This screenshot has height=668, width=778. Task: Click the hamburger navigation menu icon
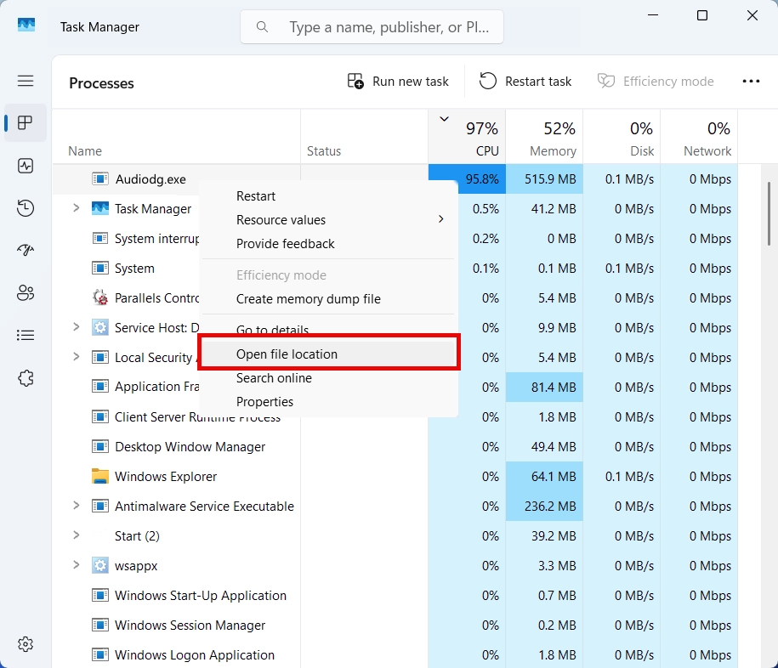click(26, 81)
